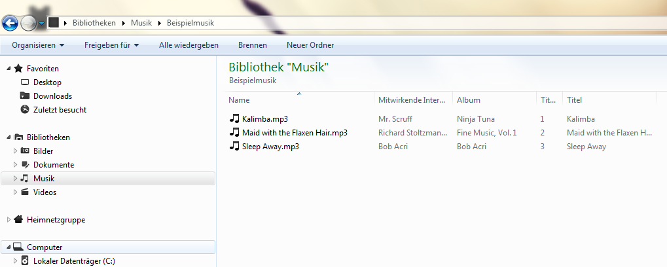
Task: Open the Freigeben für menu
Action: 112,45
